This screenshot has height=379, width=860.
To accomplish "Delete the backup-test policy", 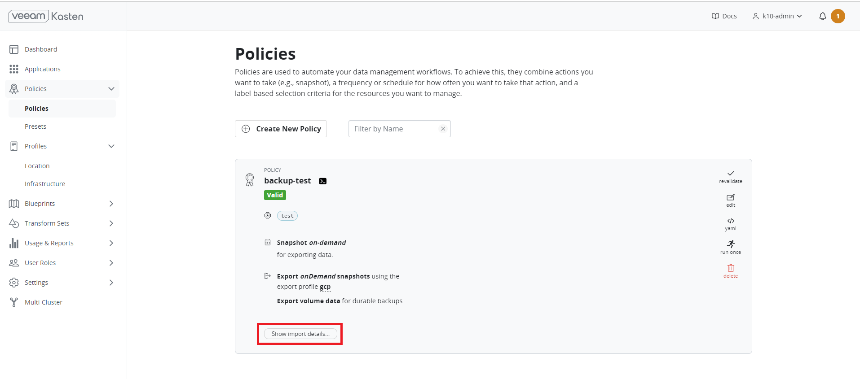I will (x=731, y=268).
